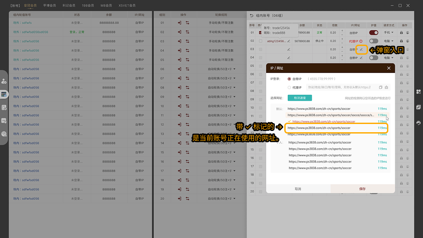
Task: Click the login icon for group 05
Action: coord(180,60)
